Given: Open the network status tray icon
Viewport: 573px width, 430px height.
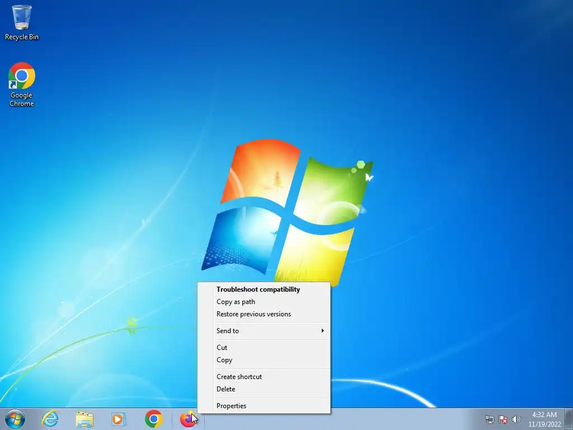Looking at the screenshot, I should tap(489, 419).
